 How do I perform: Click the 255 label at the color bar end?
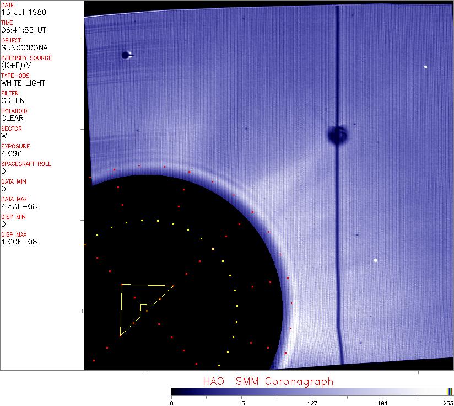[x=447, y=402]
